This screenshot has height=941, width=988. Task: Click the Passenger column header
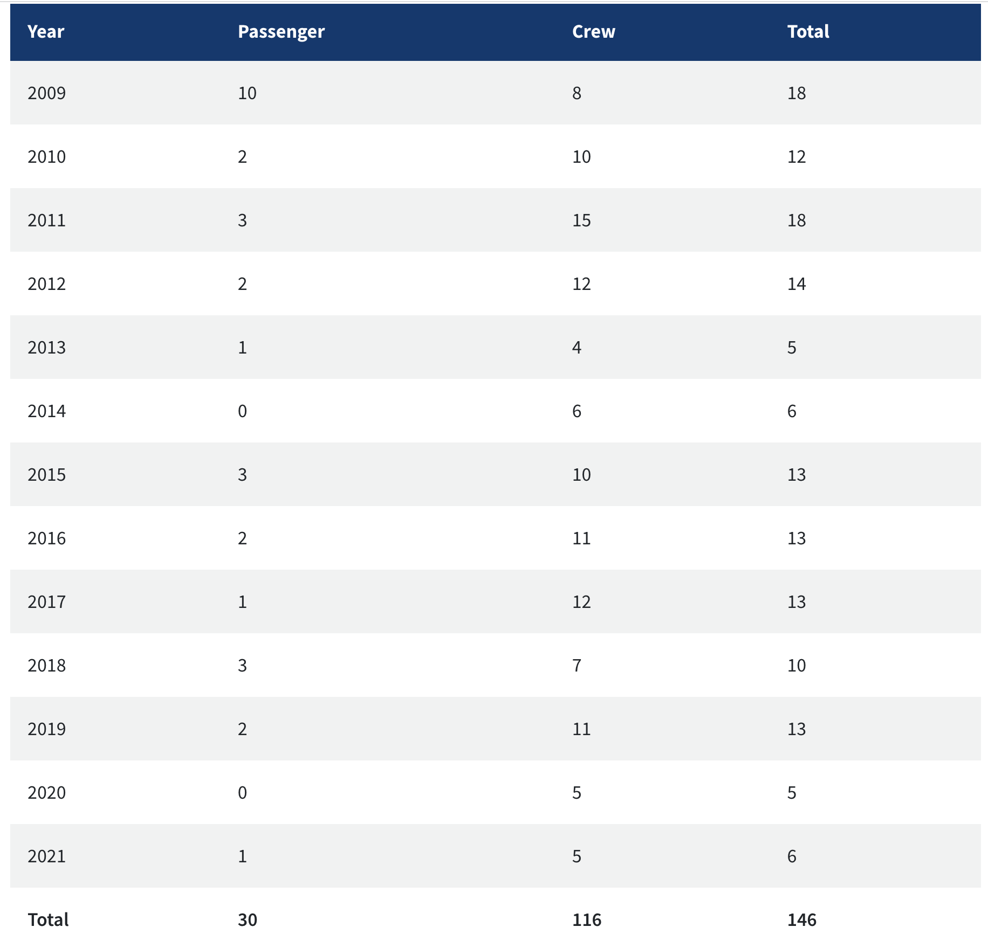click(281, 32)
